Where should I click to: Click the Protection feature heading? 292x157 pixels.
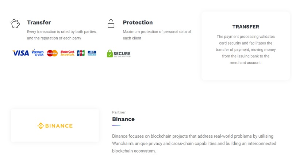pos(138,22)
